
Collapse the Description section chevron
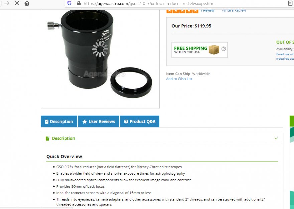tap(276, 138)
